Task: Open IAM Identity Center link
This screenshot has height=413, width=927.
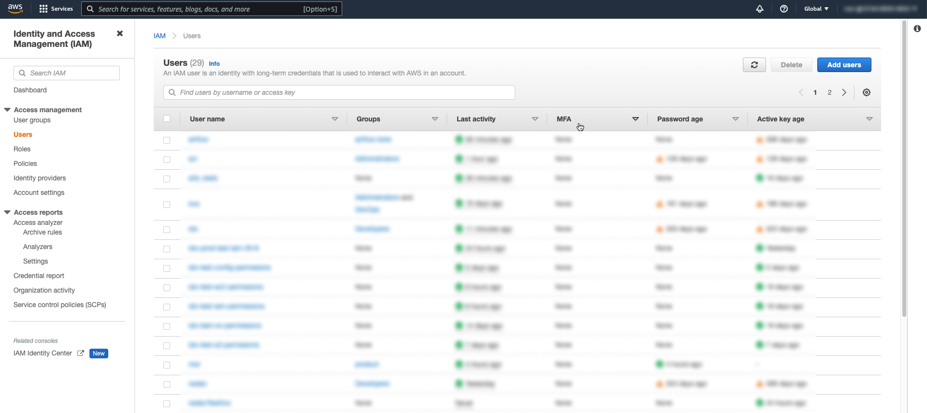Action: [x=43, y=354]
